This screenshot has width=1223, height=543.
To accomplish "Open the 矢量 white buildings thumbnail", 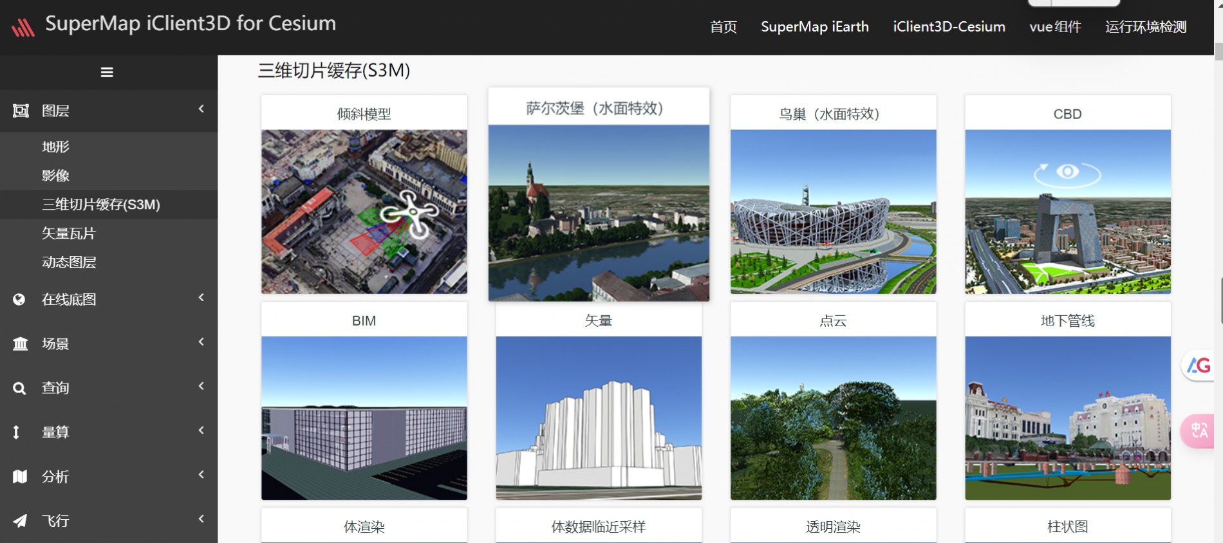I will (599, 418).
